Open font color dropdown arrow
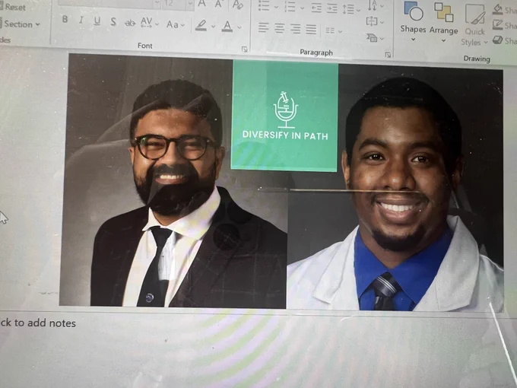The image size is (517, 388). [x=239, y=27]
